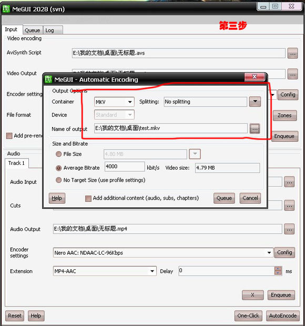Click the Splitting No splitting field
The width and height of the screenshot is (305, 326).
click(205, 102)
